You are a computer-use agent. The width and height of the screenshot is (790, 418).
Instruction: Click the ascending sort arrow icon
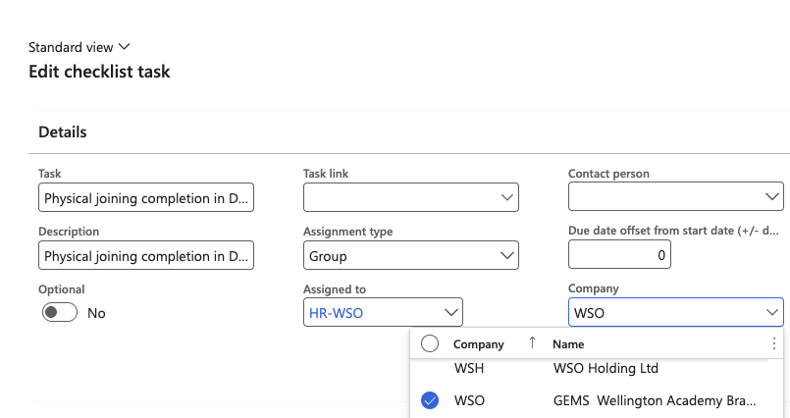532,343
